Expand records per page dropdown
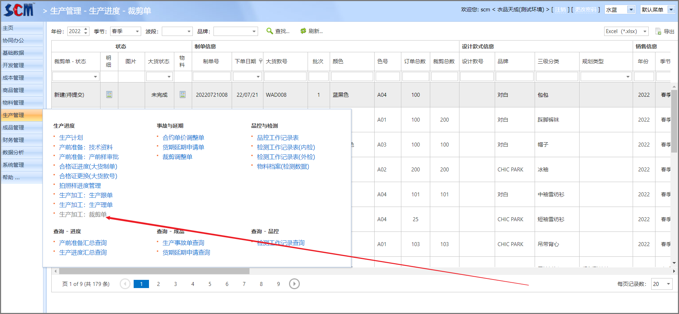The image size is (679, 314). (668, 284)
